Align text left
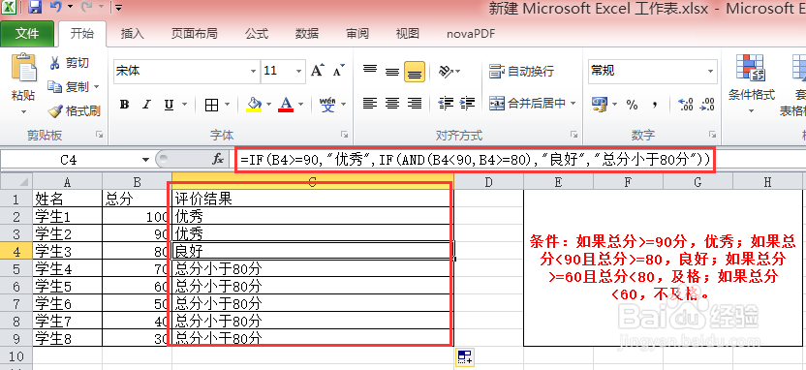 point(370,104)
